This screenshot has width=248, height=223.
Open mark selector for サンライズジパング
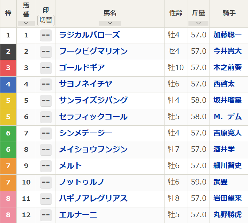point(46,101)
